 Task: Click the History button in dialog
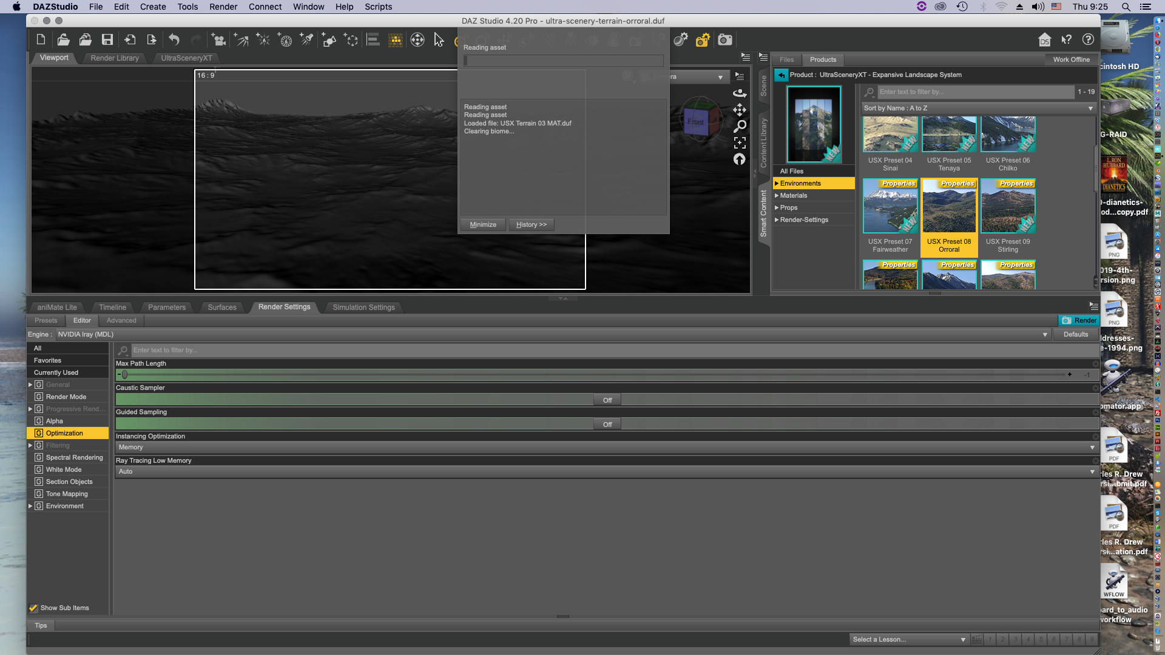[531, 225]
